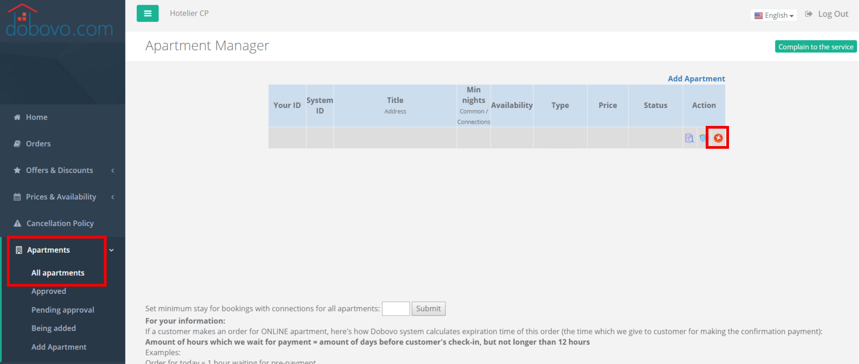Click the Prices & Availability calendar icon

click(17, 197)
